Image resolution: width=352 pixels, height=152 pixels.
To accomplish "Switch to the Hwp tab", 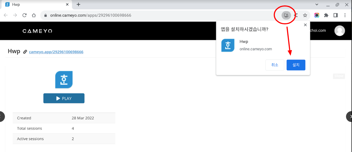I will tap(37, 5).
